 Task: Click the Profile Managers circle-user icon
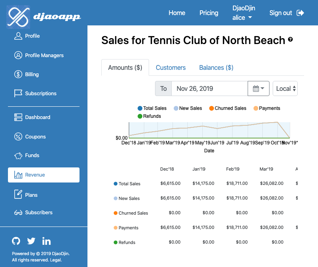pos(18,55)
